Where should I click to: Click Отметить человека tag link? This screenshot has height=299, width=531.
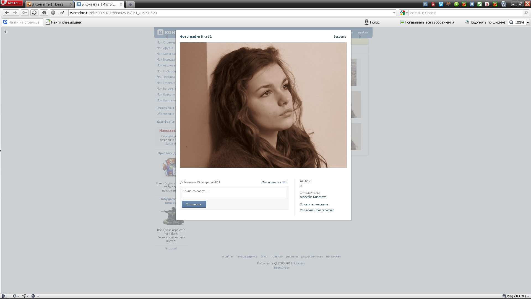(x=314, y=204)
